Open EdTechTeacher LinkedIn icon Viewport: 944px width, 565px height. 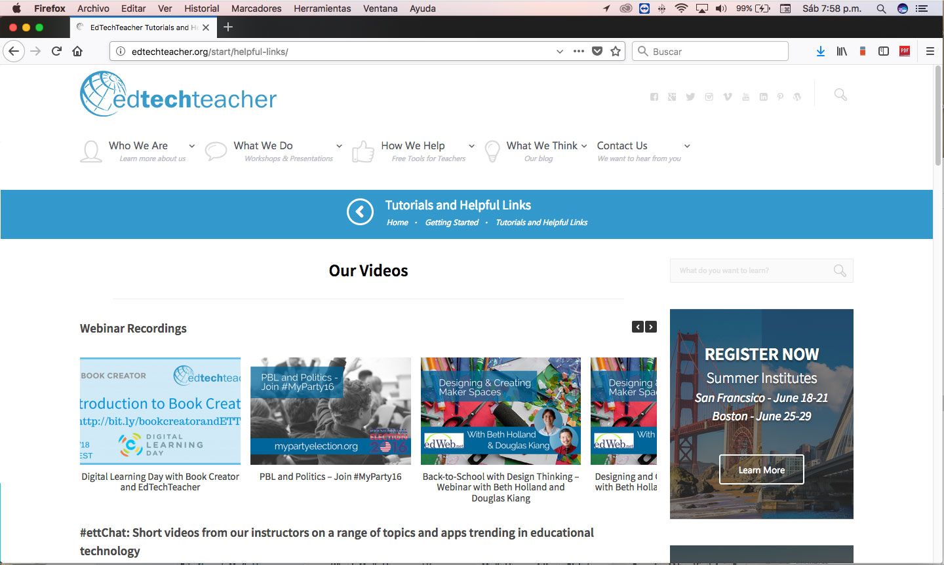[x=763, y=97]
